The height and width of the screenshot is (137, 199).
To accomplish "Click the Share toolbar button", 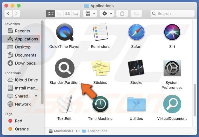I will [122, 13].
